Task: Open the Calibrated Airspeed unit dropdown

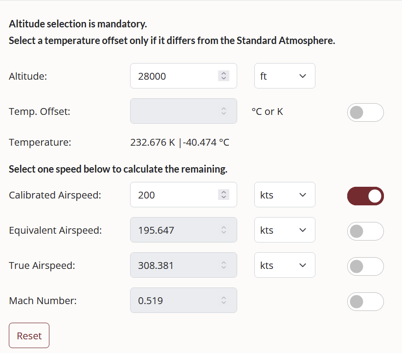Action: (x=285, y=195)
